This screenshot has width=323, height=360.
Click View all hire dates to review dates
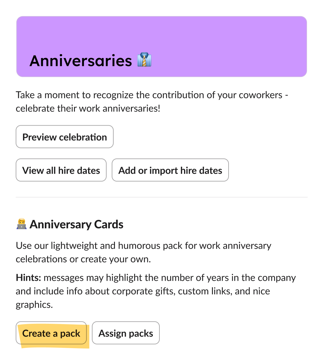point(61,170)
